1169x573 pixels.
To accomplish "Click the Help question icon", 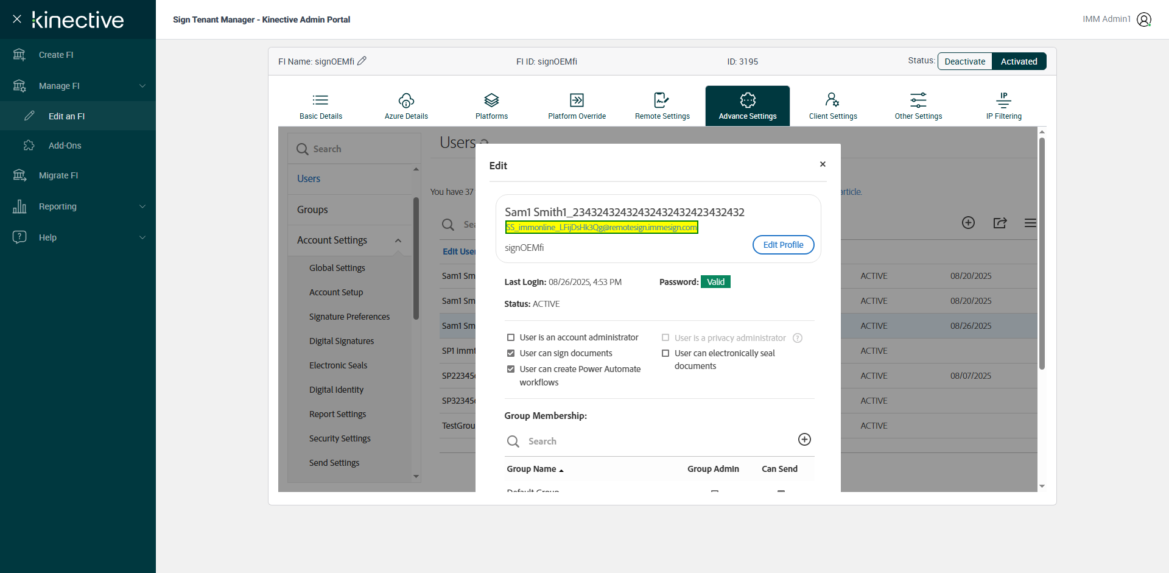I will tap(19, 237).
